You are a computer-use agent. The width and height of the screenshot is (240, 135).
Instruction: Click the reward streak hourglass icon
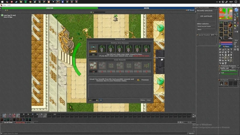coord(93,47)
